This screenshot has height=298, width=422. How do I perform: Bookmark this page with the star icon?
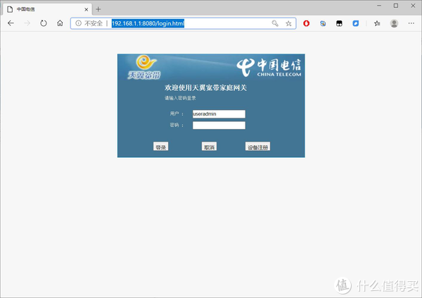coord(288,23)
